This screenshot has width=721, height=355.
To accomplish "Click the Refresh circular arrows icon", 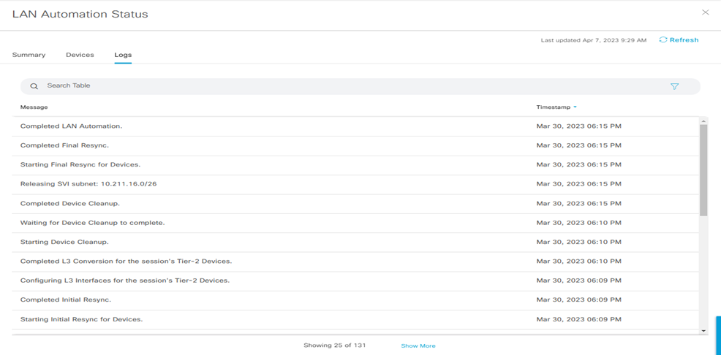I will click(663, 40).
